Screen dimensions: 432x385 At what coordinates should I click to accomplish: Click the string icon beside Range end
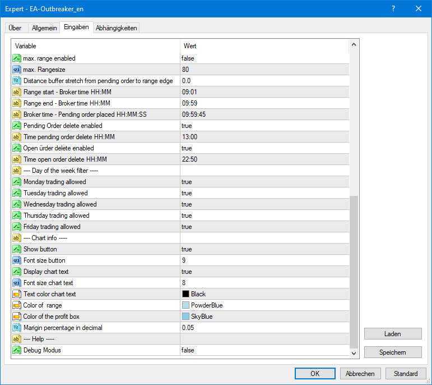pyautogui.click(x=17, y=103)
